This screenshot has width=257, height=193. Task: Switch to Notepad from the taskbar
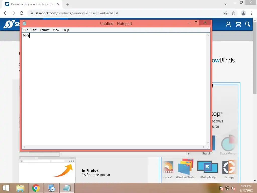pyautogui.click(x=67, y=188)
